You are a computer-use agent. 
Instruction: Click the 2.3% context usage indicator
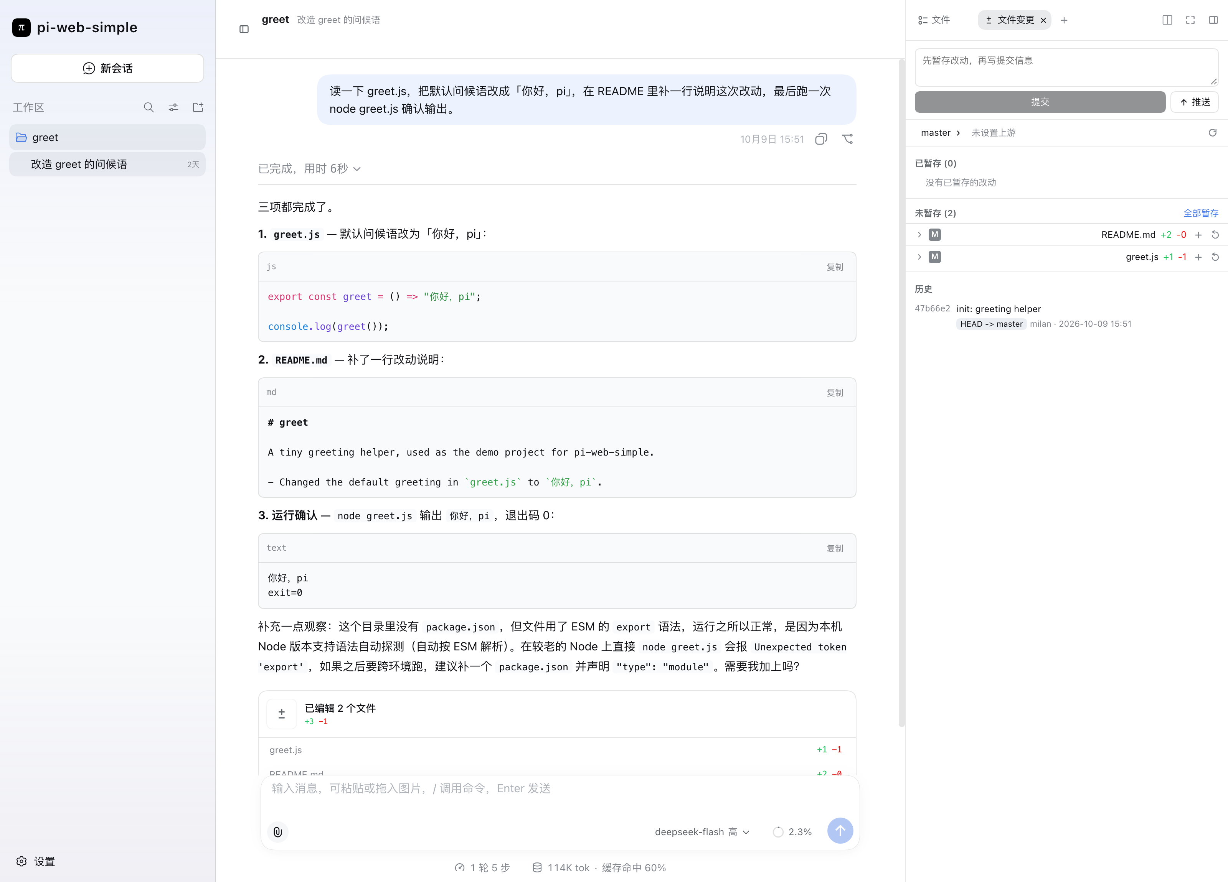point(792,832)
